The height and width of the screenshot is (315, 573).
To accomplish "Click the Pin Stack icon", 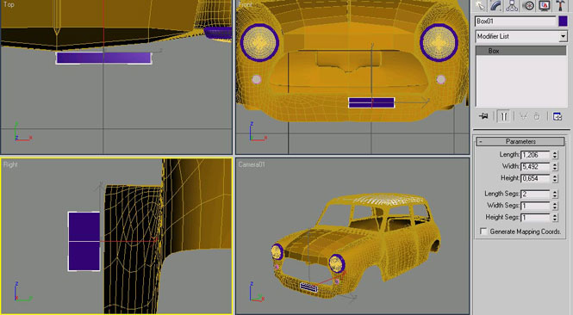I will [483, 116].
